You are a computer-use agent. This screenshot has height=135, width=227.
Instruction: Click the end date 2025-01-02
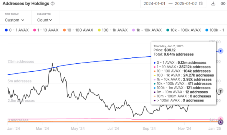(186, 3)
